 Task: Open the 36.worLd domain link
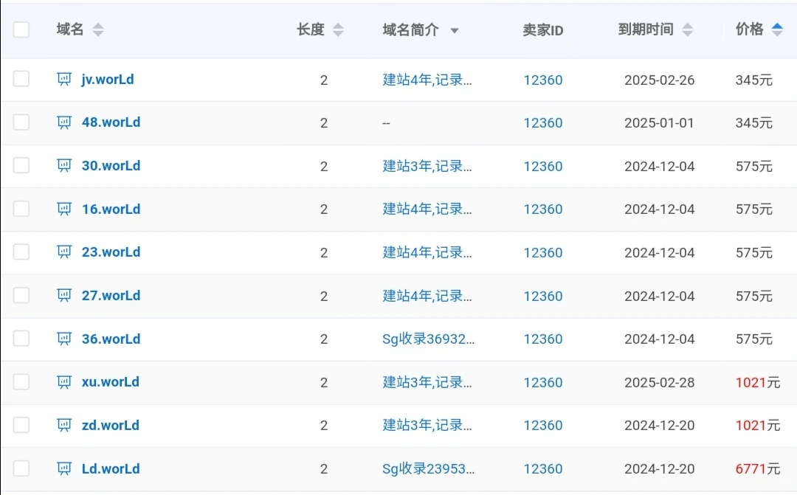(111, 339)
